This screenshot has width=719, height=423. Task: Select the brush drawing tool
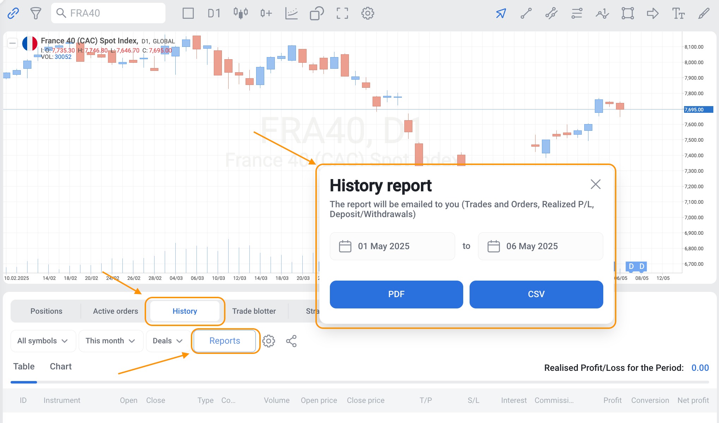click(703, 13)
